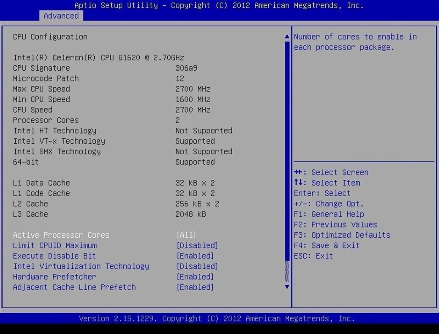The width and height of the screenshot is (439, 334).
Task: Click the Min CPU Speed label
Action: pyautogui.click(x=41, y=99)
